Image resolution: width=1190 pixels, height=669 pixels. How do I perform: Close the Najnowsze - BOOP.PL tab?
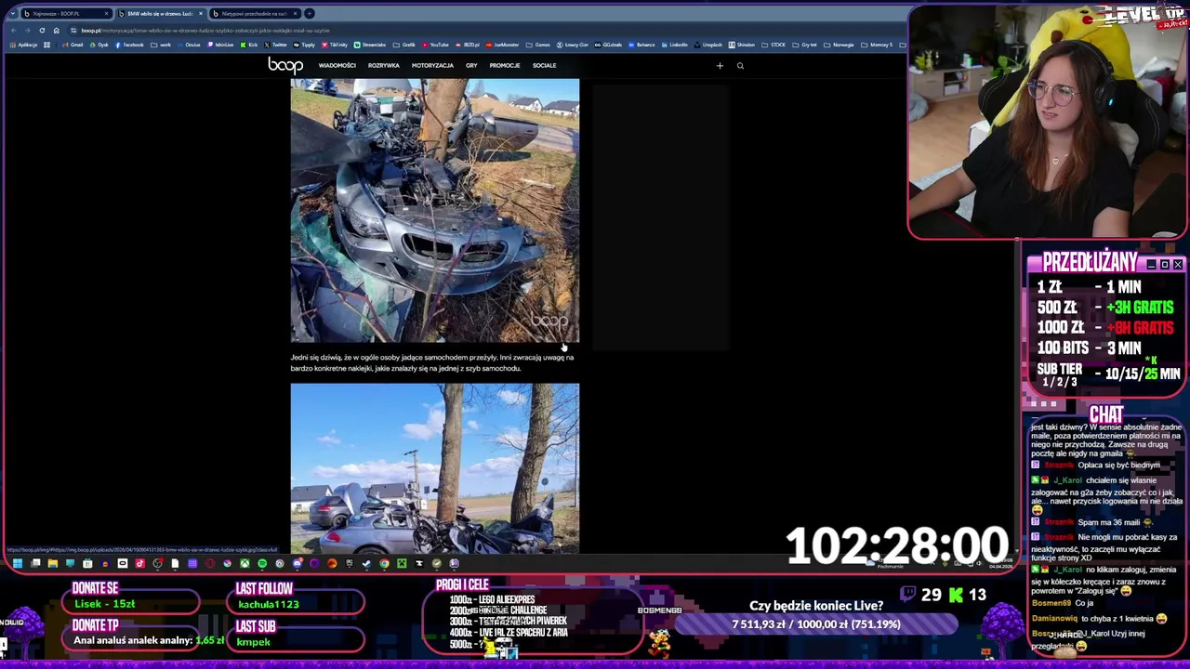[106, 14]
